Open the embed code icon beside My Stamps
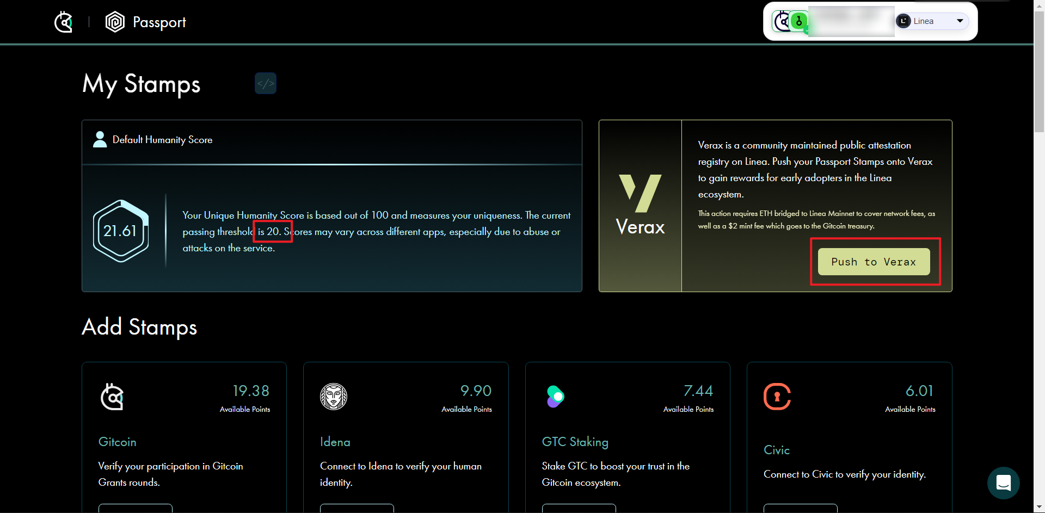This screenshot has height=513, width=1045. click(266, 83)
